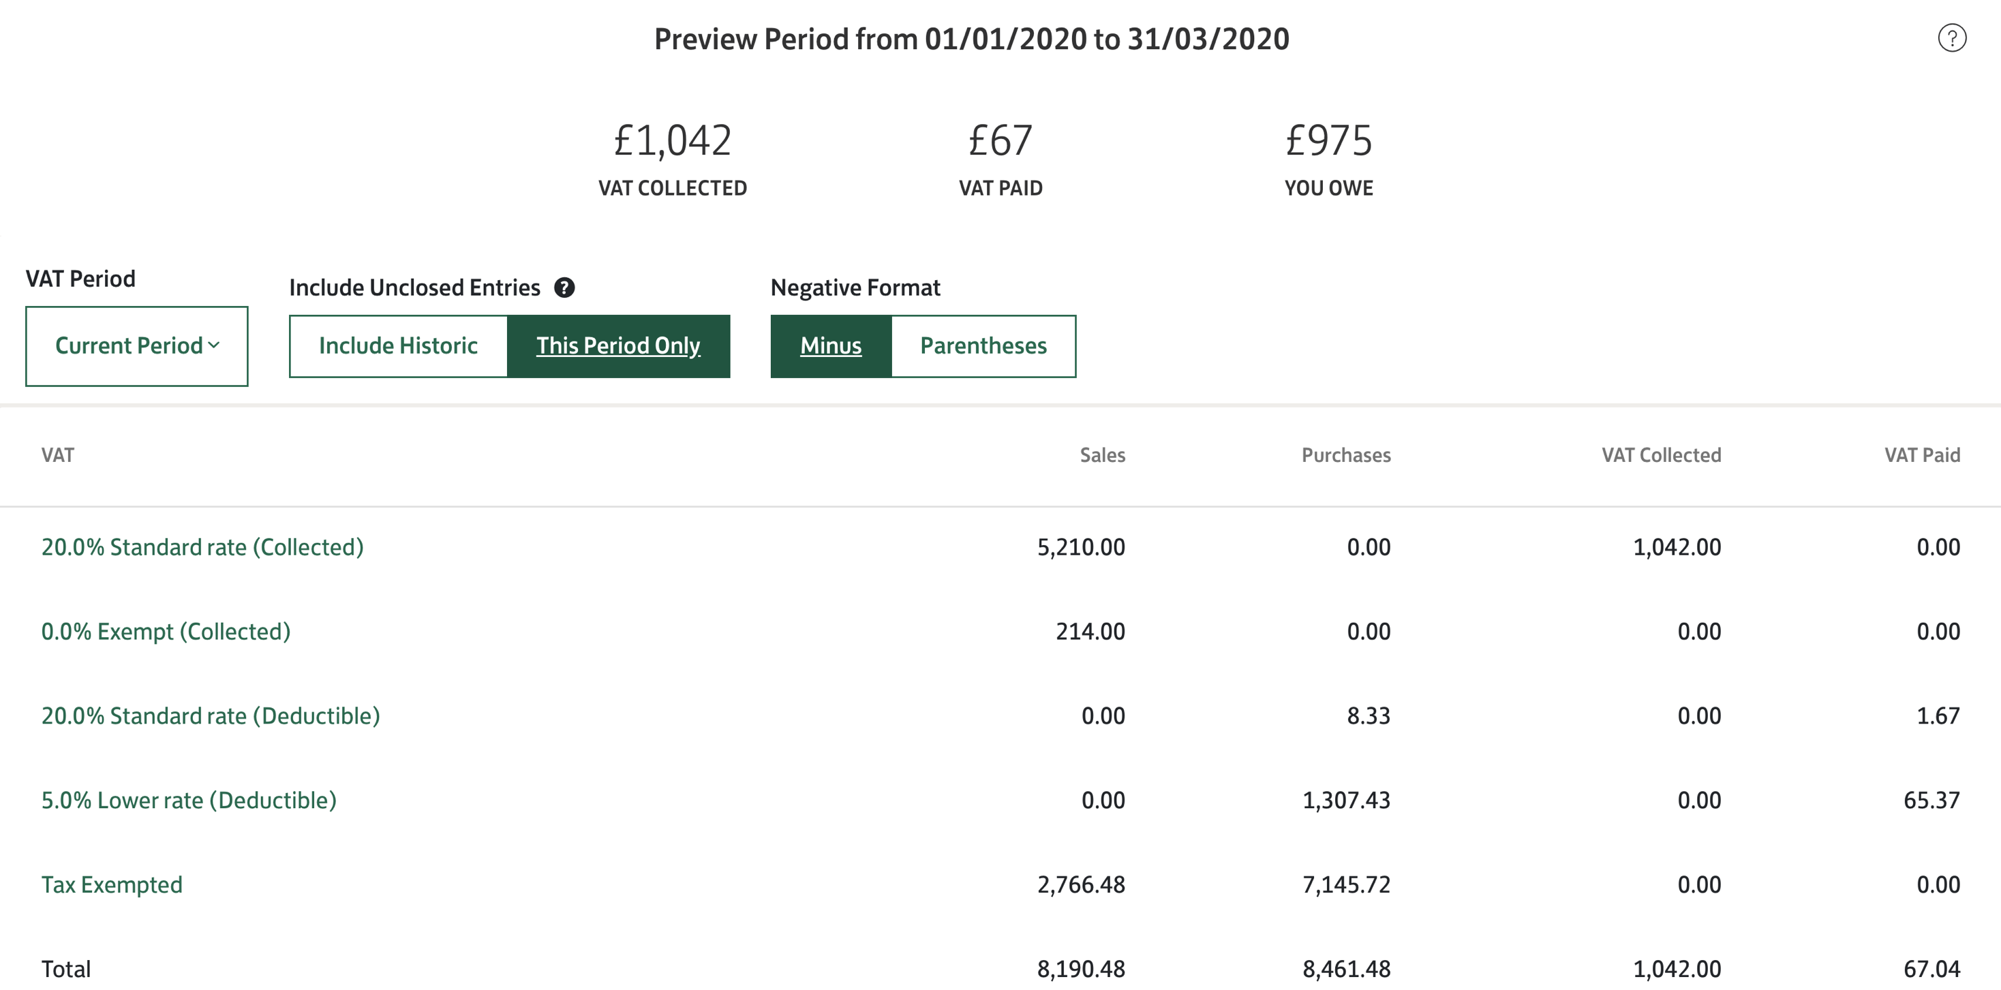The width and height of the screenshot is (2001, 990).
Task: Open 20.0% Standard rate (Deductible) link
Action: tap(211, 716)
